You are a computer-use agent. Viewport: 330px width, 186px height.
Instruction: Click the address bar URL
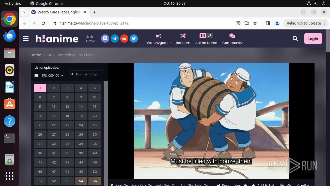coord(94,23)
